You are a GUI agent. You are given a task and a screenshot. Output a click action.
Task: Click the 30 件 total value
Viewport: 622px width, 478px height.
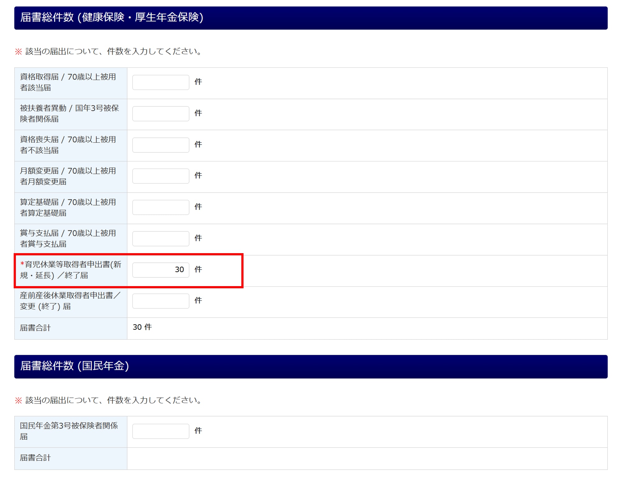142,327
